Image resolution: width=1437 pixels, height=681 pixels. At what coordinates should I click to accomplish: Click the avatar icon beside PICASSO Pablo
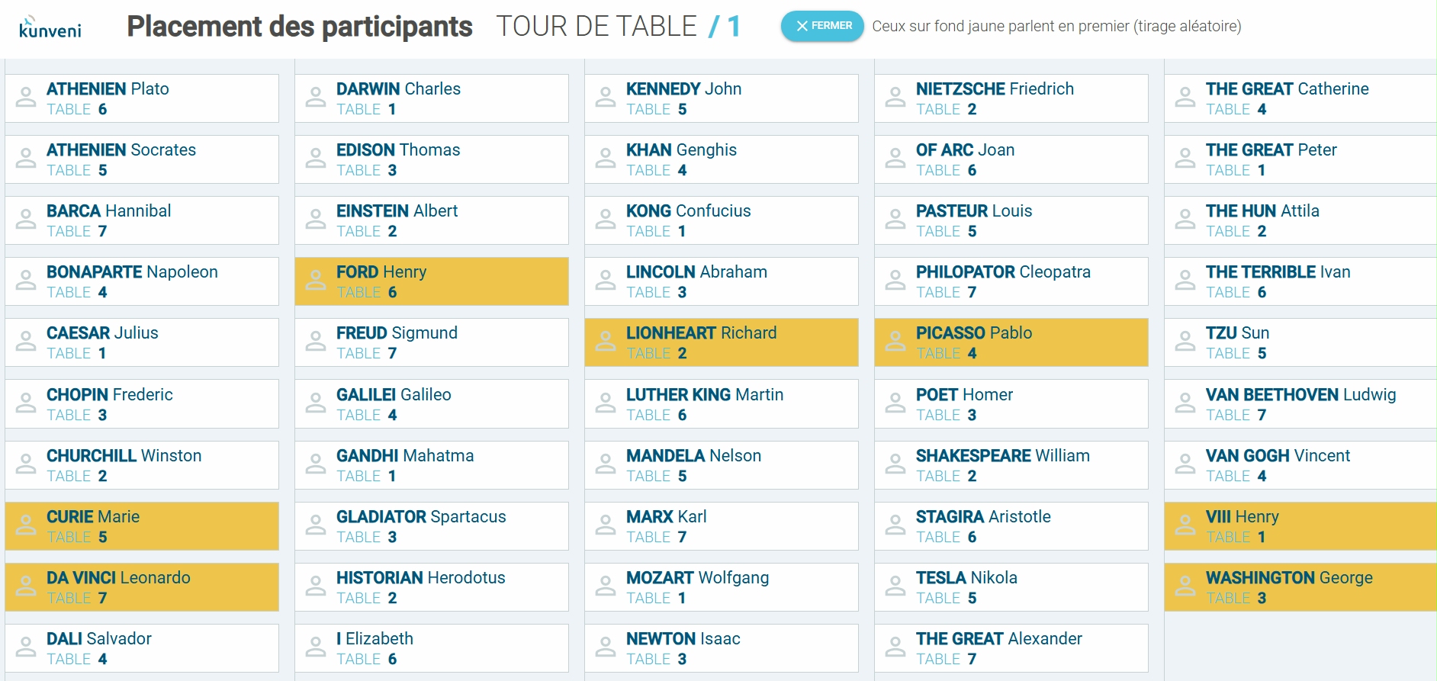pos(895,342)
